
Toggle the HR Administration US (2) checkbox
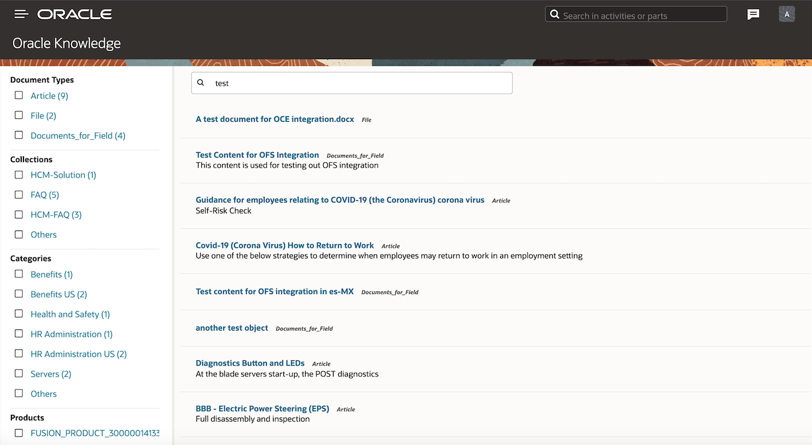point(19,353)
